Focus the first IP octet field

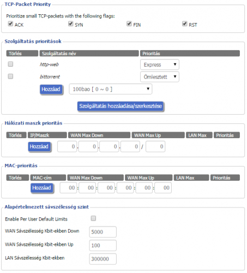coord(67,146)
